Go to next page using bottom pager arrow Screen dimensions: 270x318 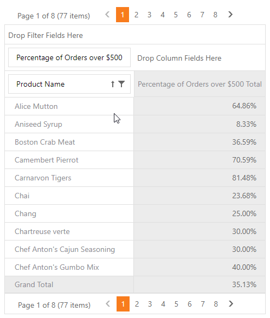coord(231,304)
